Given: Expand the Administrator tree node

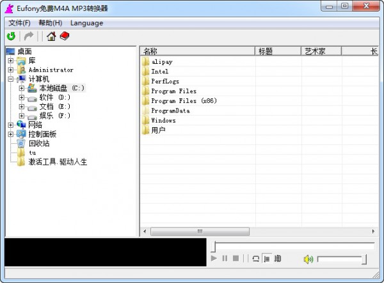Looking at the screenshot, I should click(10, 70).
